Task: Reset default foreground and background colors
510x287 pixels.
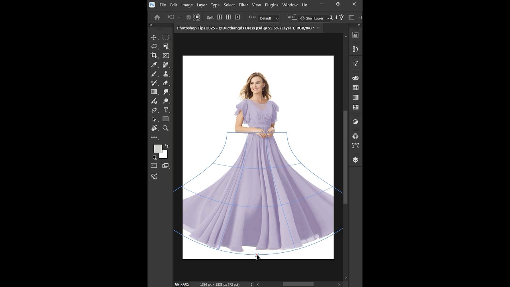Action: pyautogui.click(x=155, y=157)
